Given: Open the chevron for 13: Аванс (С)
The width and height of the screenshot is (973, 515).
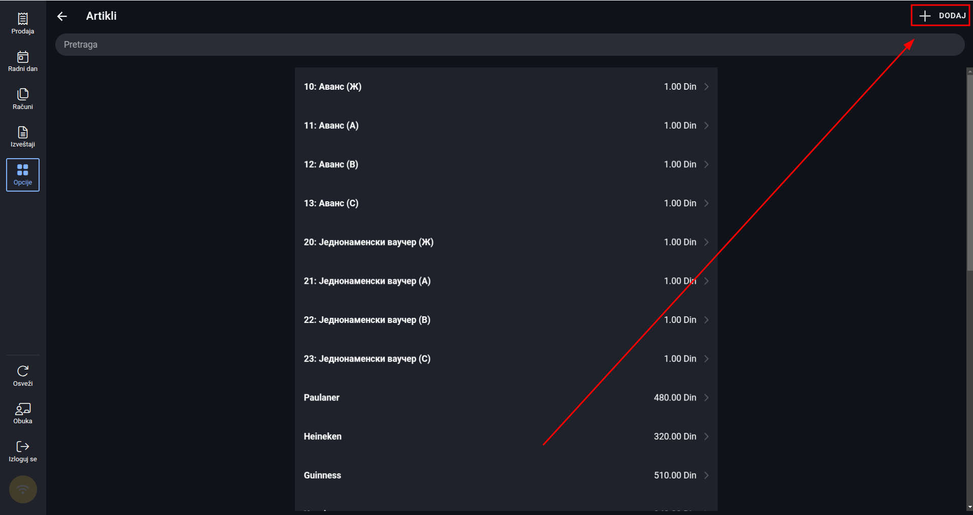Looking at the screenshot, I should pos(706,203).
